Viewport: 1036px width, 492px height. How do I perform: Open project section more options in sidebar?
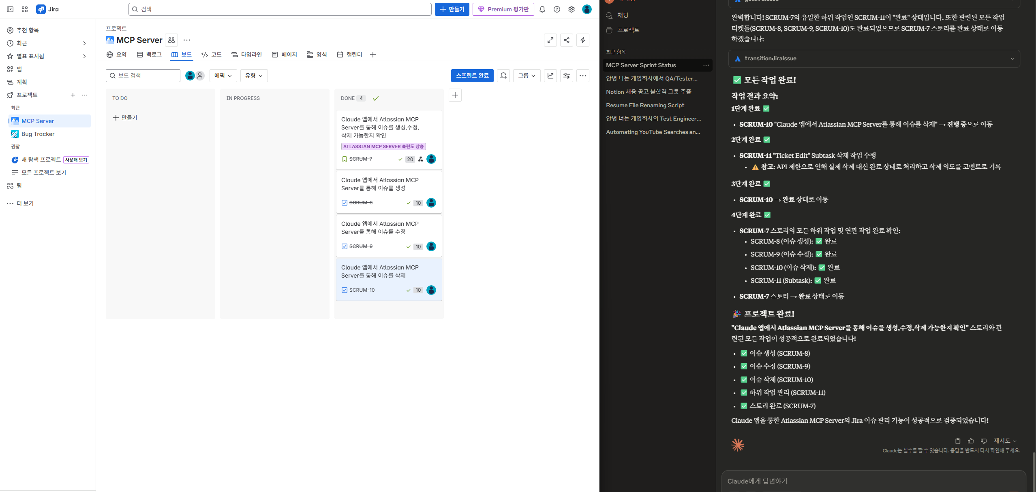point(84,95)
